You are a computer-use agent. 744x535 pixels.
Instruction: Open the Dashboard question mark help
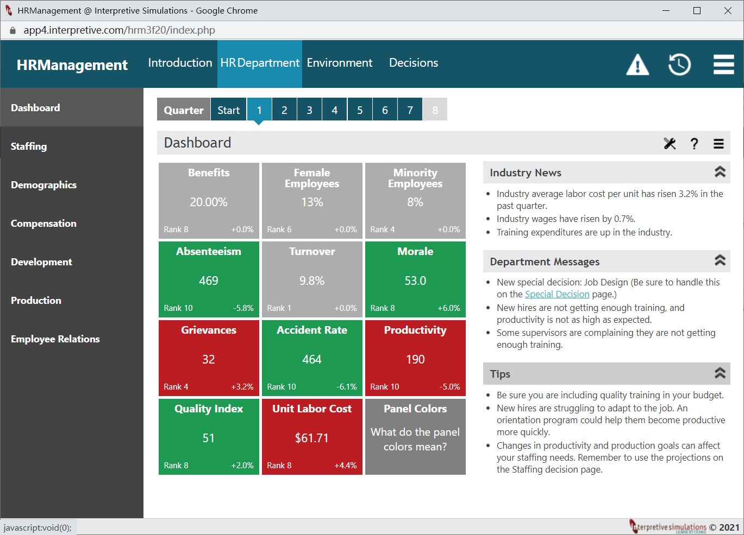coord(694,143)
